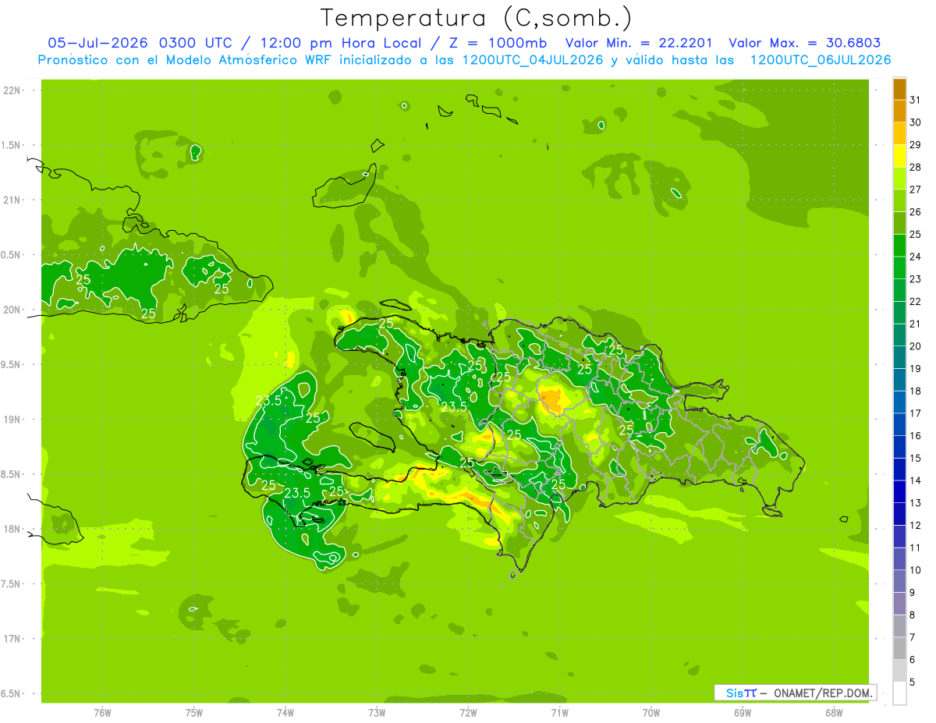Click the legend value "25" on the color scale
This screenshot has height=723, width=936.
(x=916, y=234)
